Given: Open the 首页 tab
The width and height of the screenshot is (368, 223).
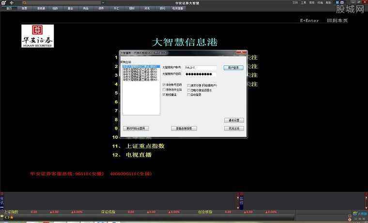Looking at the screenshot, I should pyautogui.click(x=9, y=8).
